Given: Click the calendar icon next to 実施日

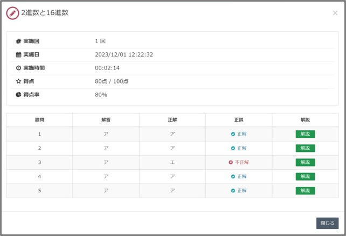Looking at the screenshot, I should pos(18,54).
